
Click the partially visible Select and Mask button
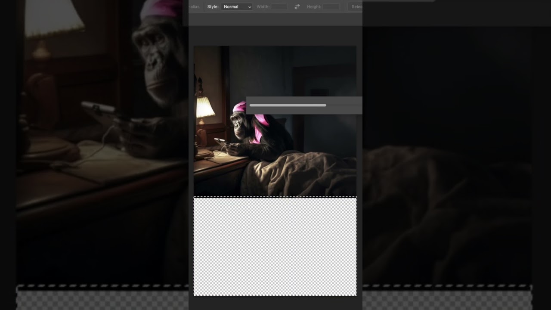[356, 7]
